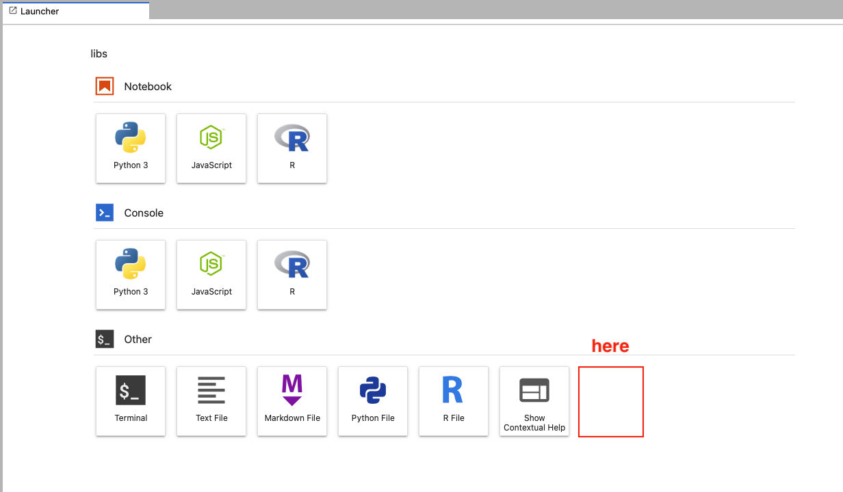Click the Other section terminal icon
The width and height of the screenshot is (843, 492).
[105, 339]
